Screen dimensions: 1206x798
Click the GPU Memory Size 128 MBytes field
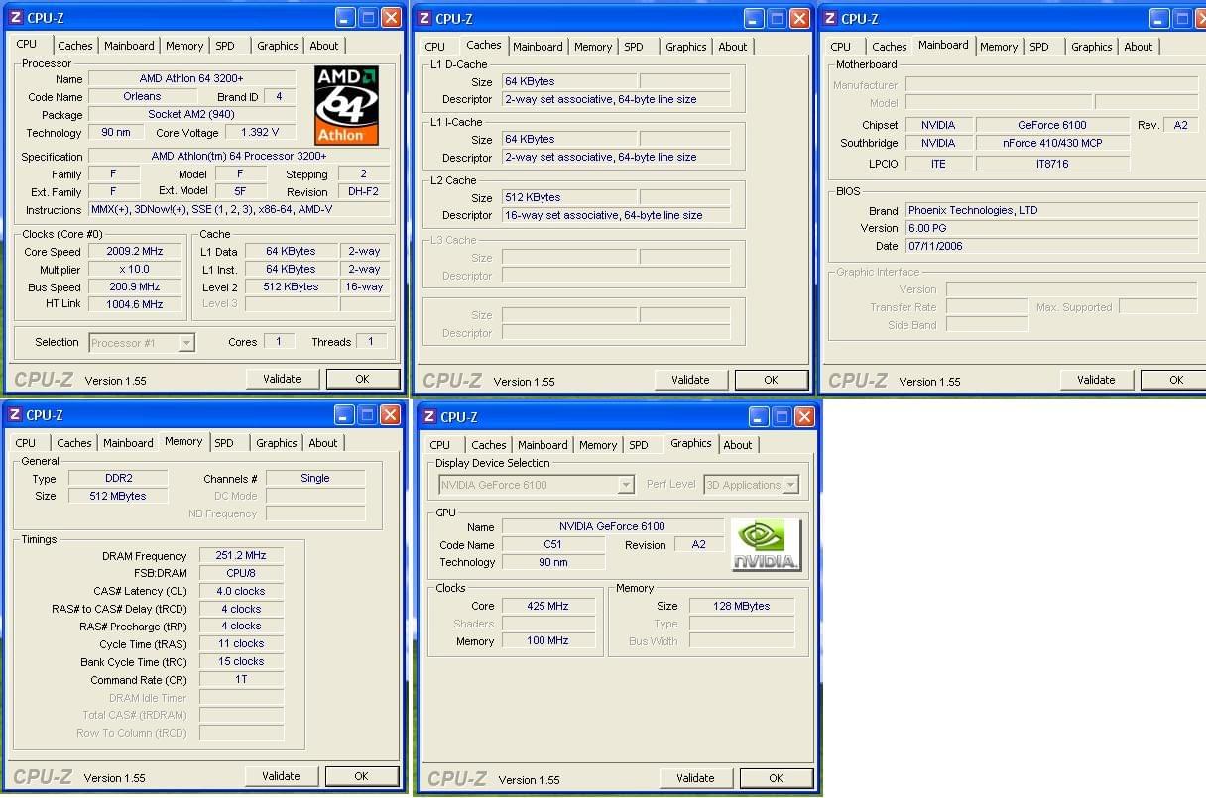click(742, 606)
